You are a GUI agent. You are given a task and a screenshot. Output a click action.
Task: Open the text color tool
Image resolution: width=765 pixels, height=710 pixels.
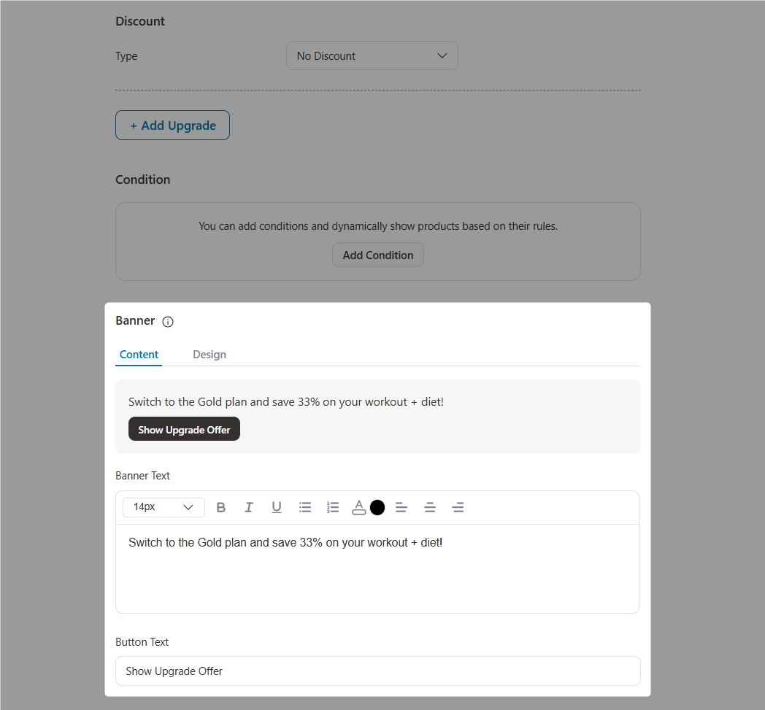[358, 507]
